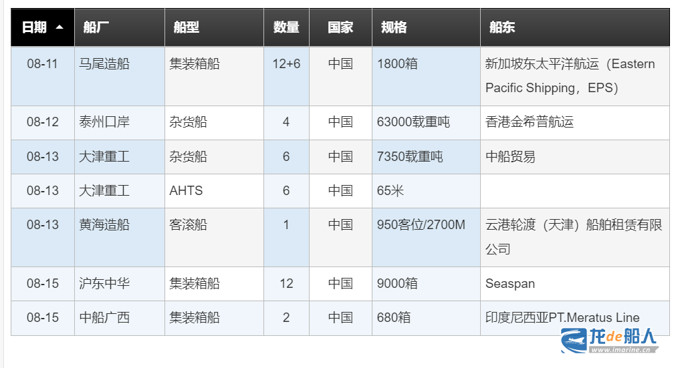The height and width of the screenshot is (368, 674).
Task: Select the Eastern Pacific Shipping owner cell
Action: click(x=575, y=76)
